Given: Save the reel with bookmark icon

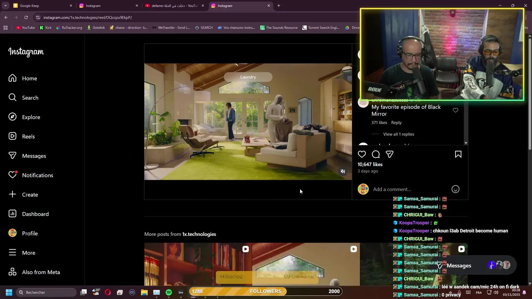Looking at the screenshot, I should (458, 154).
